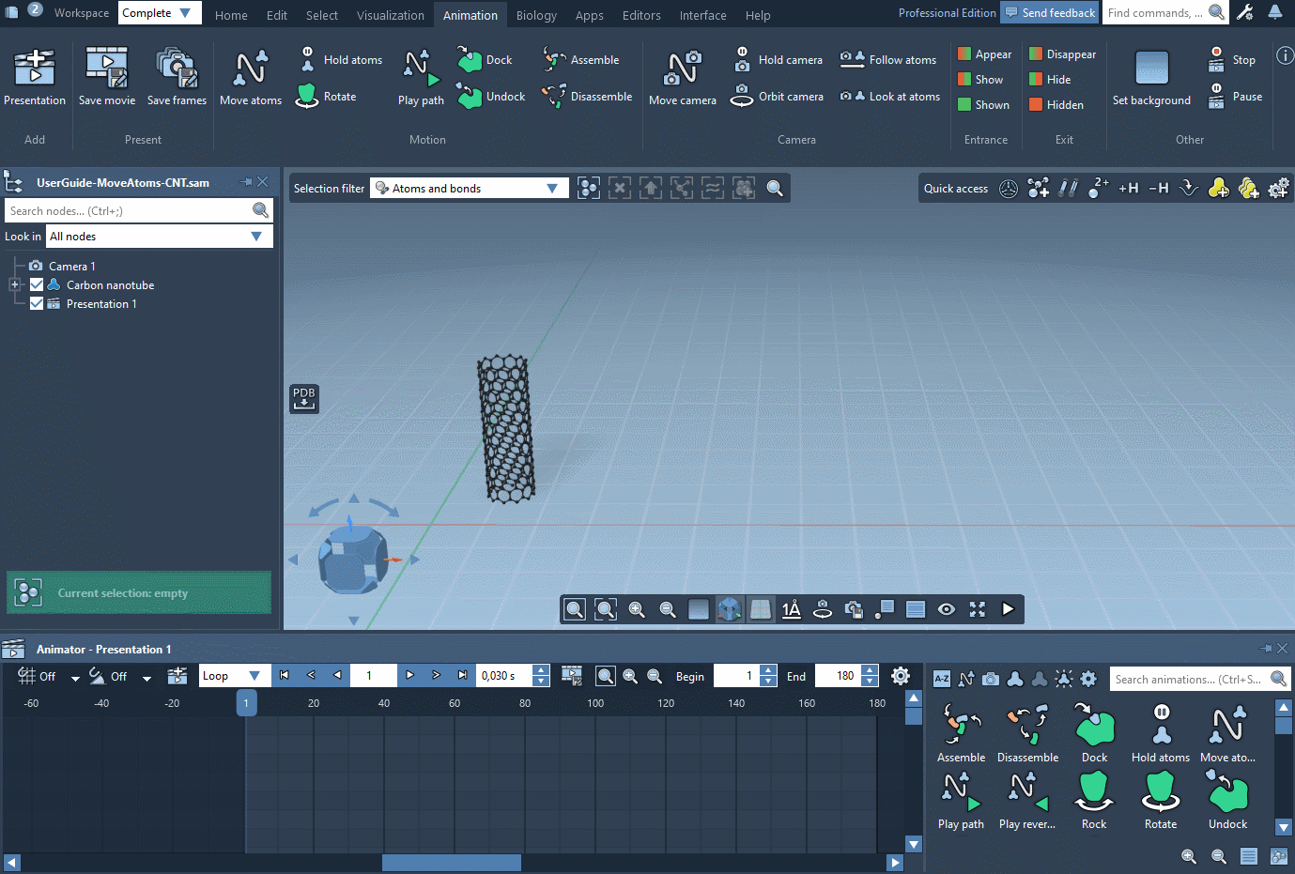Click Save movie in the Present group
This screenshot has height=874, width=1295.
click(106, 75)
